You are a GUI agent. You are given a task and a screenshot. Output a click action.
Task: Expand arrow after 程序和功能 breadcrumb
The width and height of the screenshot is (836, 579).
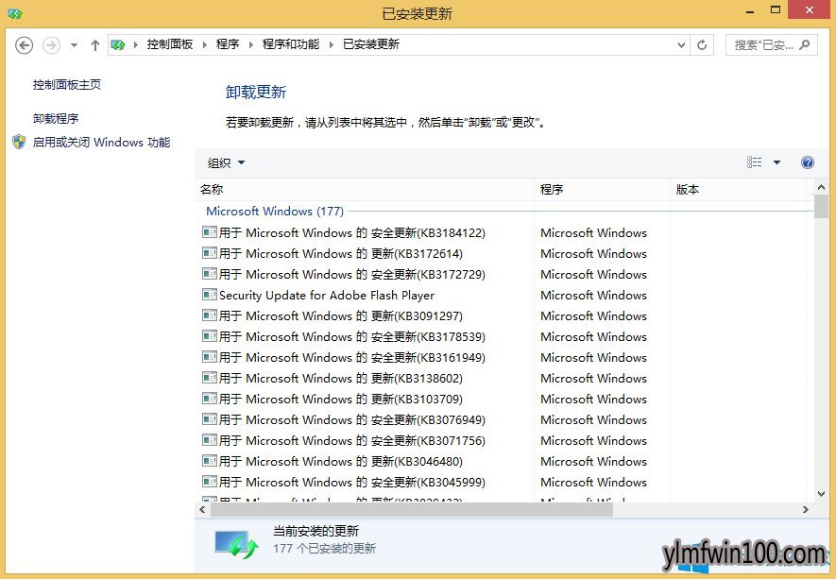tap(332, 44)
